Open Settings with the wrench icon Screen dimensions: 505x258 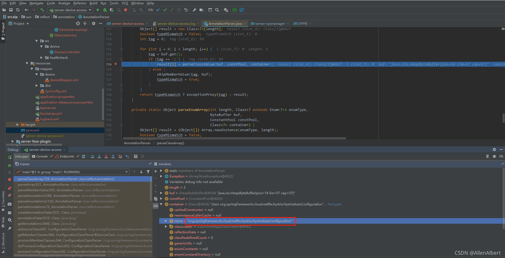[x=194, y=10]
